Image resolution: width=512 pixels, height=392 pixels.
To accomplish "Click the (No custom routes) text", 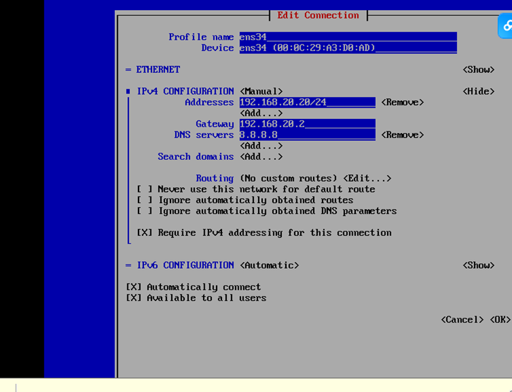I will pyautogui.click(x=288, y=178).
